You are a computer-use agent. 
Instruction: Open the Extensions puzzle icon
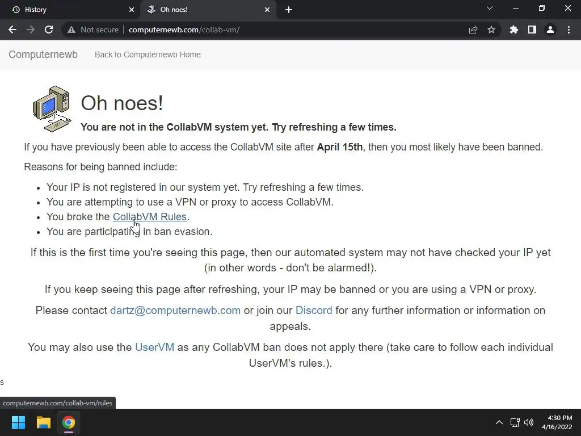pos(514,30)
